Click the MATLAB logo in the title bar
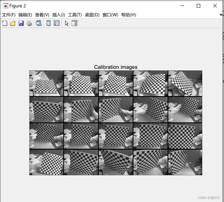This screenshot has width=224, height=202. point(5,6)
